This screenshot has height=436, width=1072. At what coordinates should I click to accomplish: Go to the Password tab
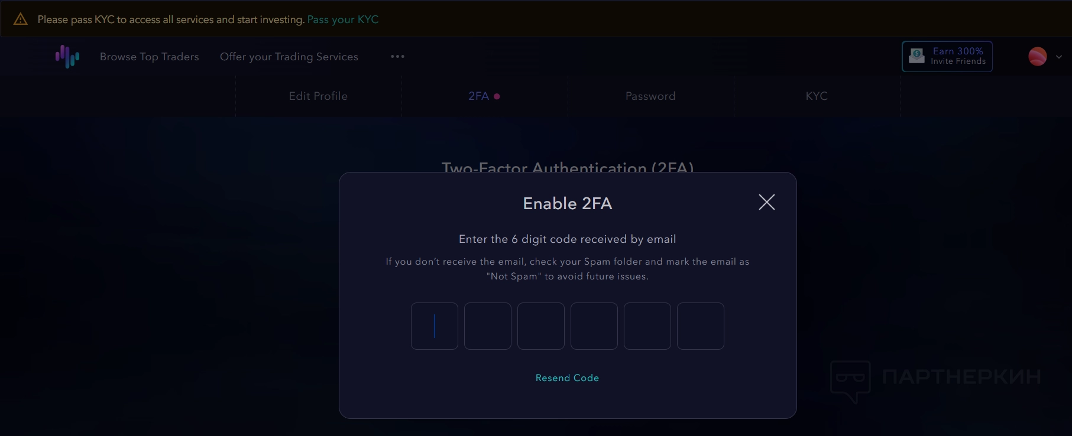(x=650, y=96)
